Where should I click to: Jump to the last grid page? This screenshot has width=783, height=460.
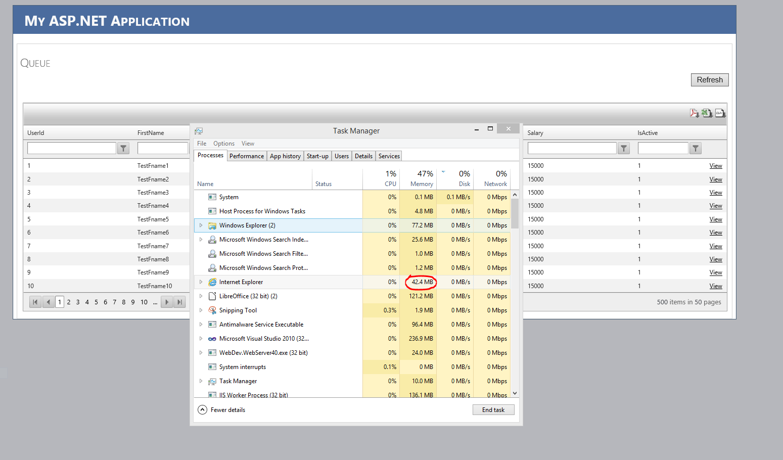click(x=179, y=302)
